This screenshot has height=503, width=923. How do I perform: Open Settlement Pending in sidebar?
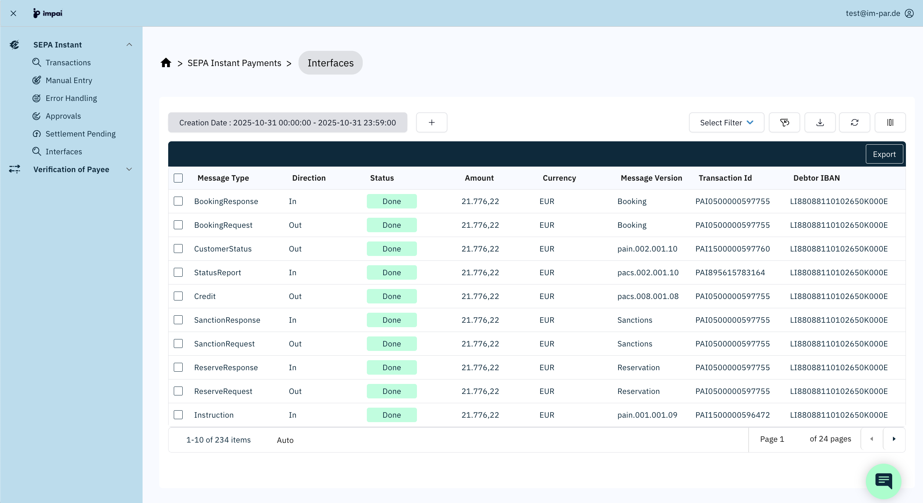(x=80, y=134)
